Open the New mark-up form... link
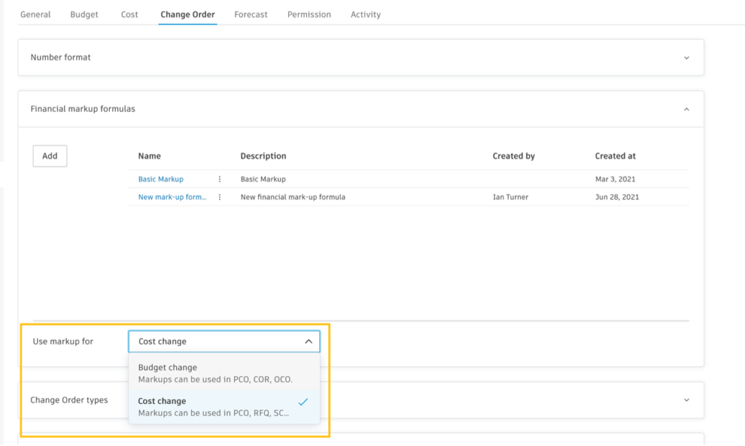Viewport: 745px width, 446px height. point(172,197)
